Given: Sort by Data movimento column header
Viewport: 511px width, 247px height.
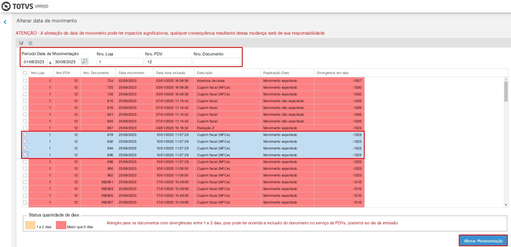Looking at the screenshot, I should tap(135, 73).
